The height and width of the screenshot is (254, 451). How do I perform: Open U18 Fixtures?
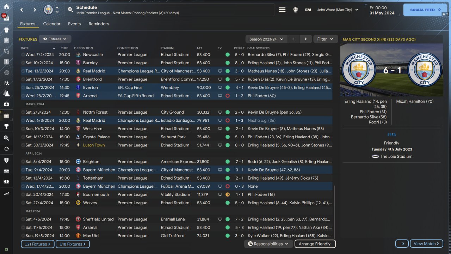coord(73,244)
